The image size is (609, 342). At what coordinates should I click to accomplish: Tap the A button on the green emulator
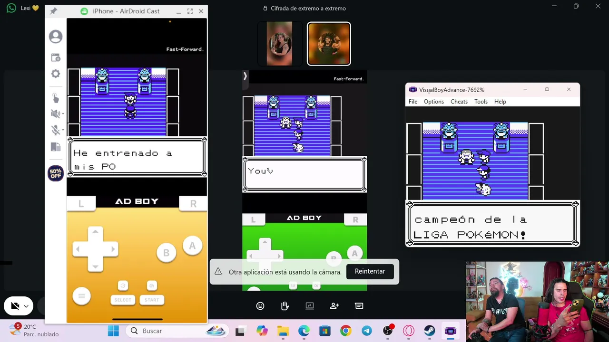coord(354,254)
